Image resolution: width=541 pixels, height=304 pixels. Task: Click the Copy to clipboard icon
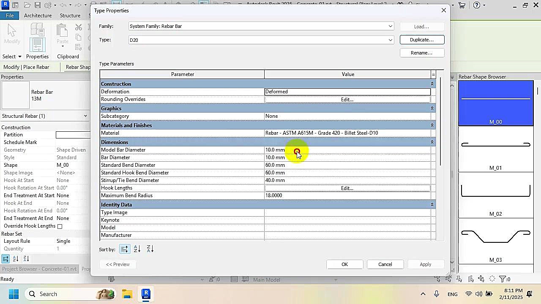79,38
